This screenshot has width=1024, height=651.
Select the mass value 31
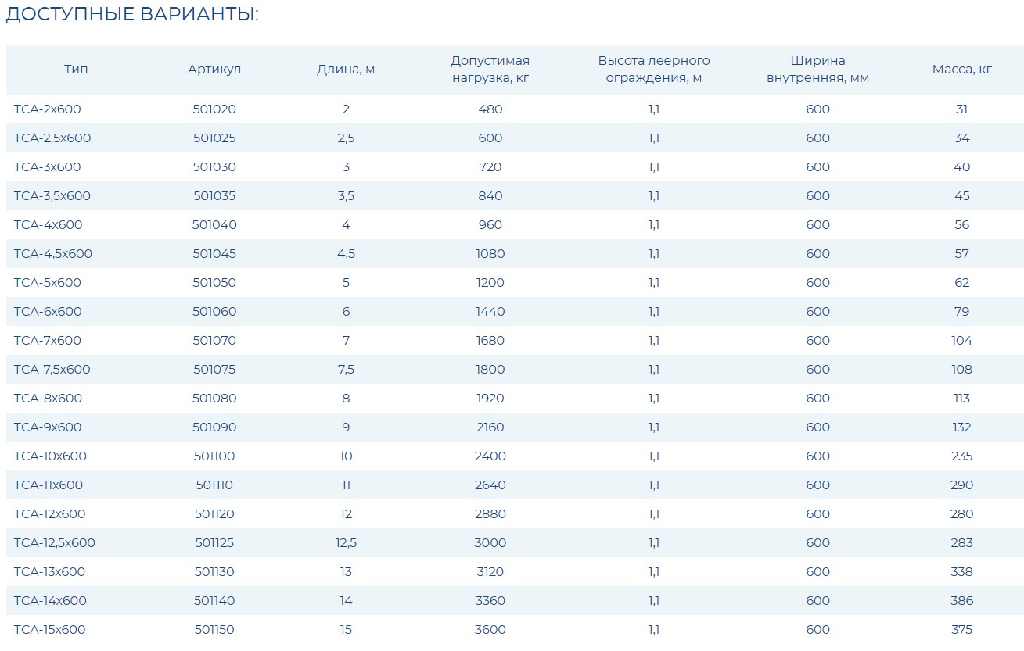[x=962, y=109]
